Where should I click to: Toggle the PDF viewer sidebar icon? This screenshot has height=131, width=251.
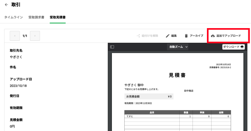pos(112,47)
